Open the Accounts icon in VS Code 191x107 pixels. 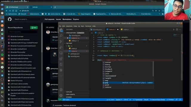click(x=61, y=90)
